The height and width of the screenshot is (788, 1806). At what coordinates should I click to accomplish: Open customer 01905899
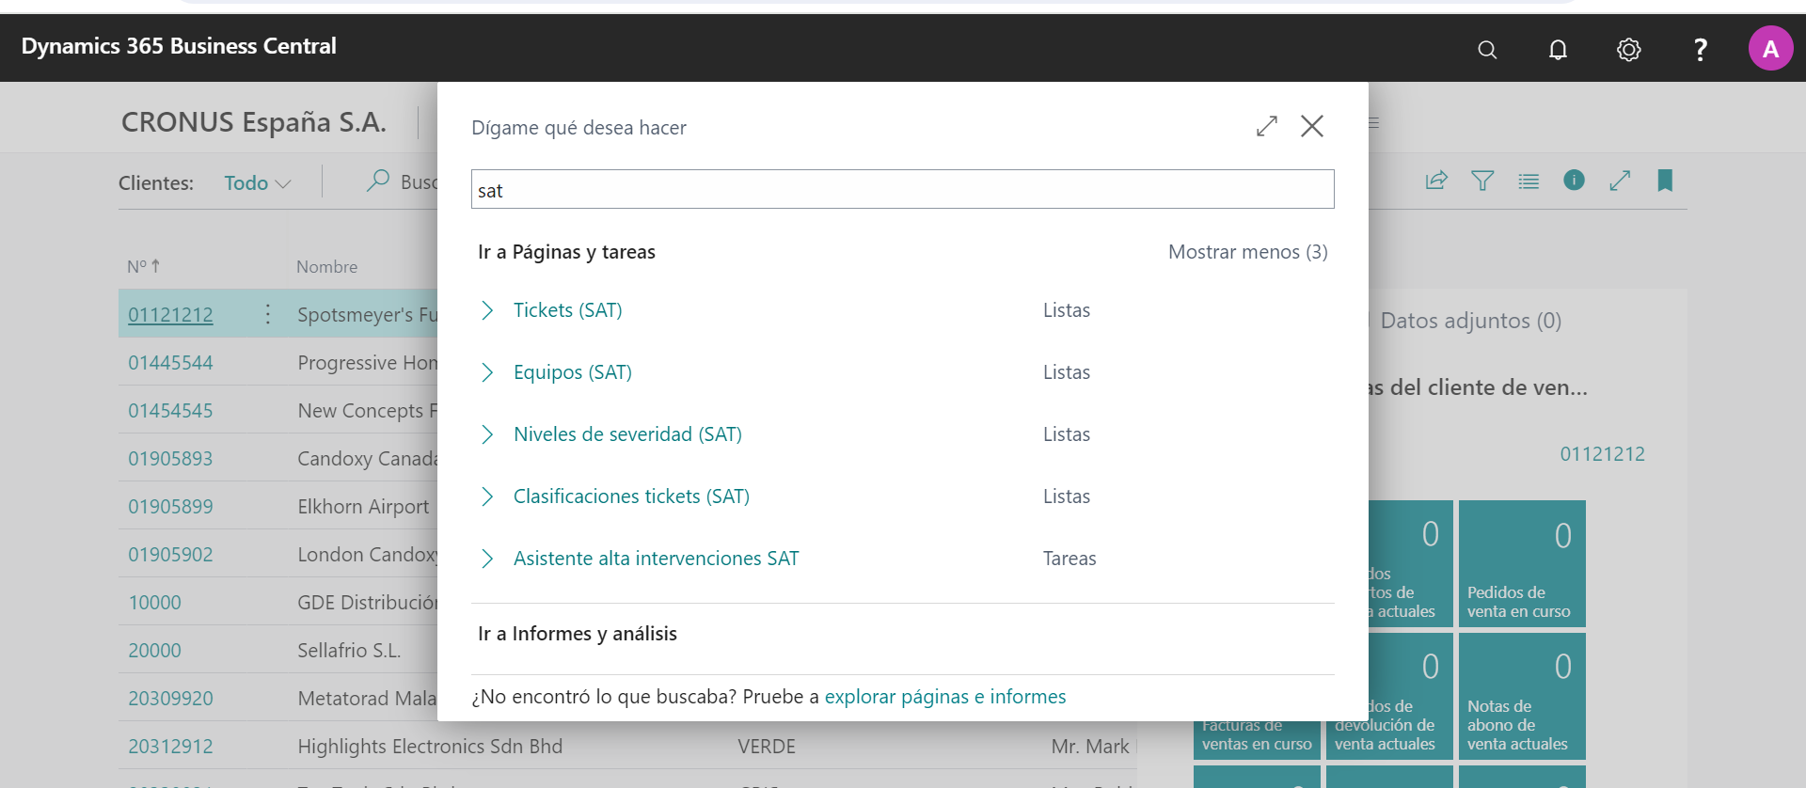170,507
